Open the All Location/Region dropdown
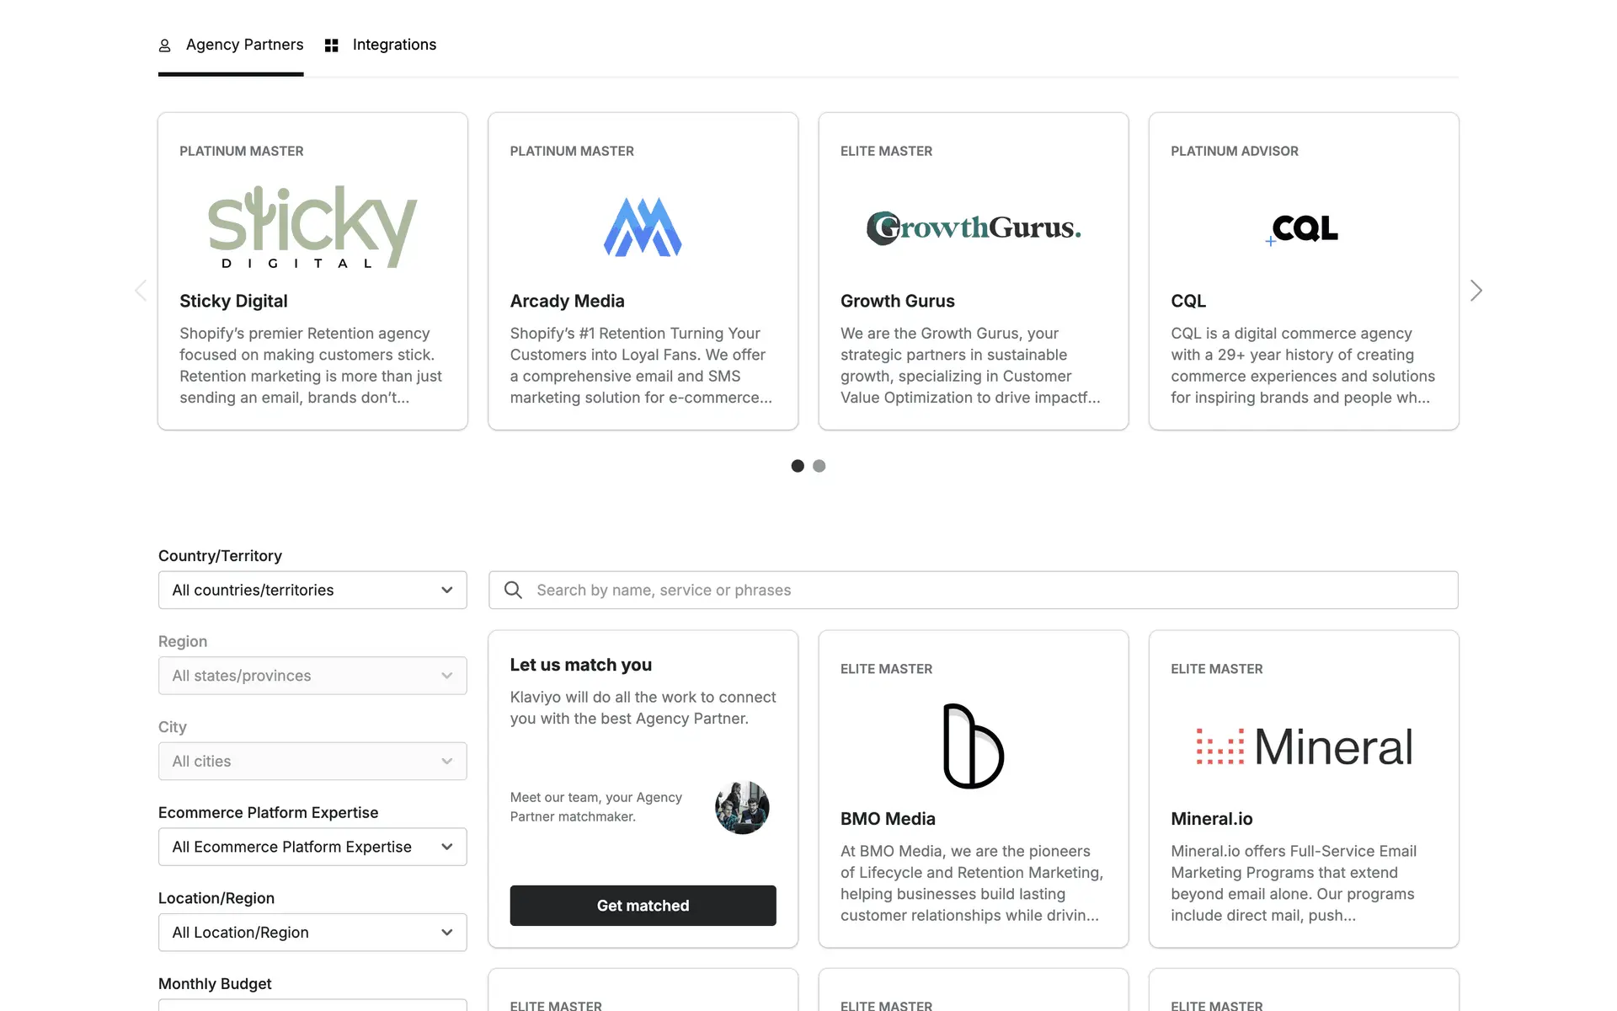Viewport: 1617px width, 1011px height. [312, 932]
